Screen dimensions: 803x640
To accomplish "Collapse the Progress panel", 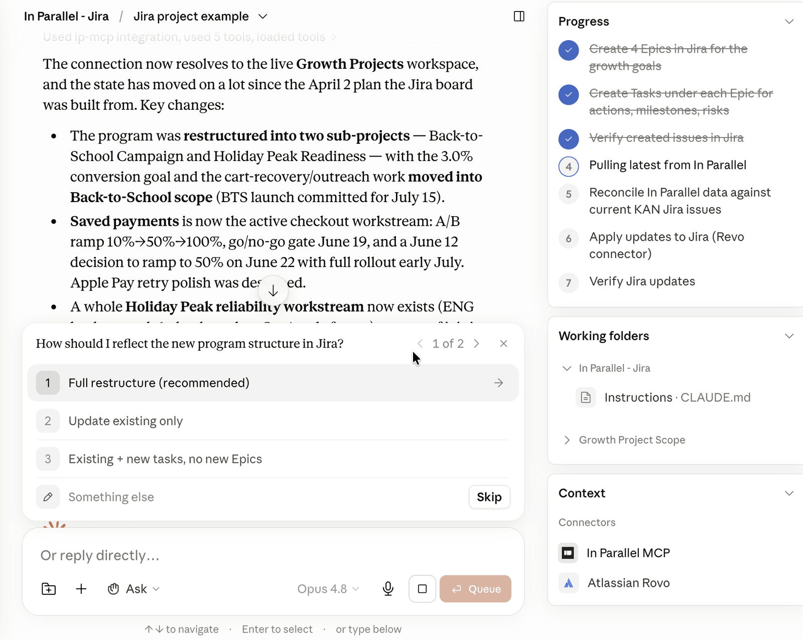I will click(789, 22).
